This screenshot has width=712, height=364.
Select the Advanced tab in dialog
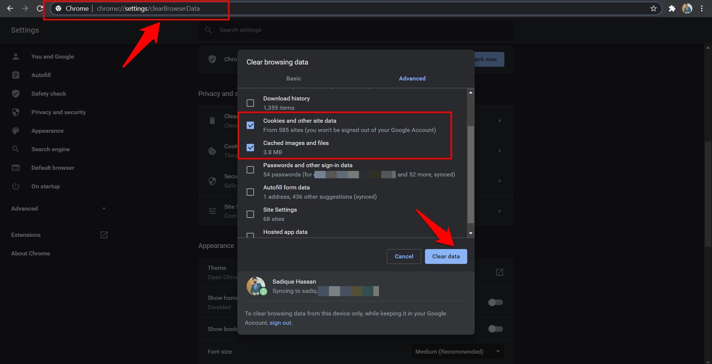(x=412, y=79)
